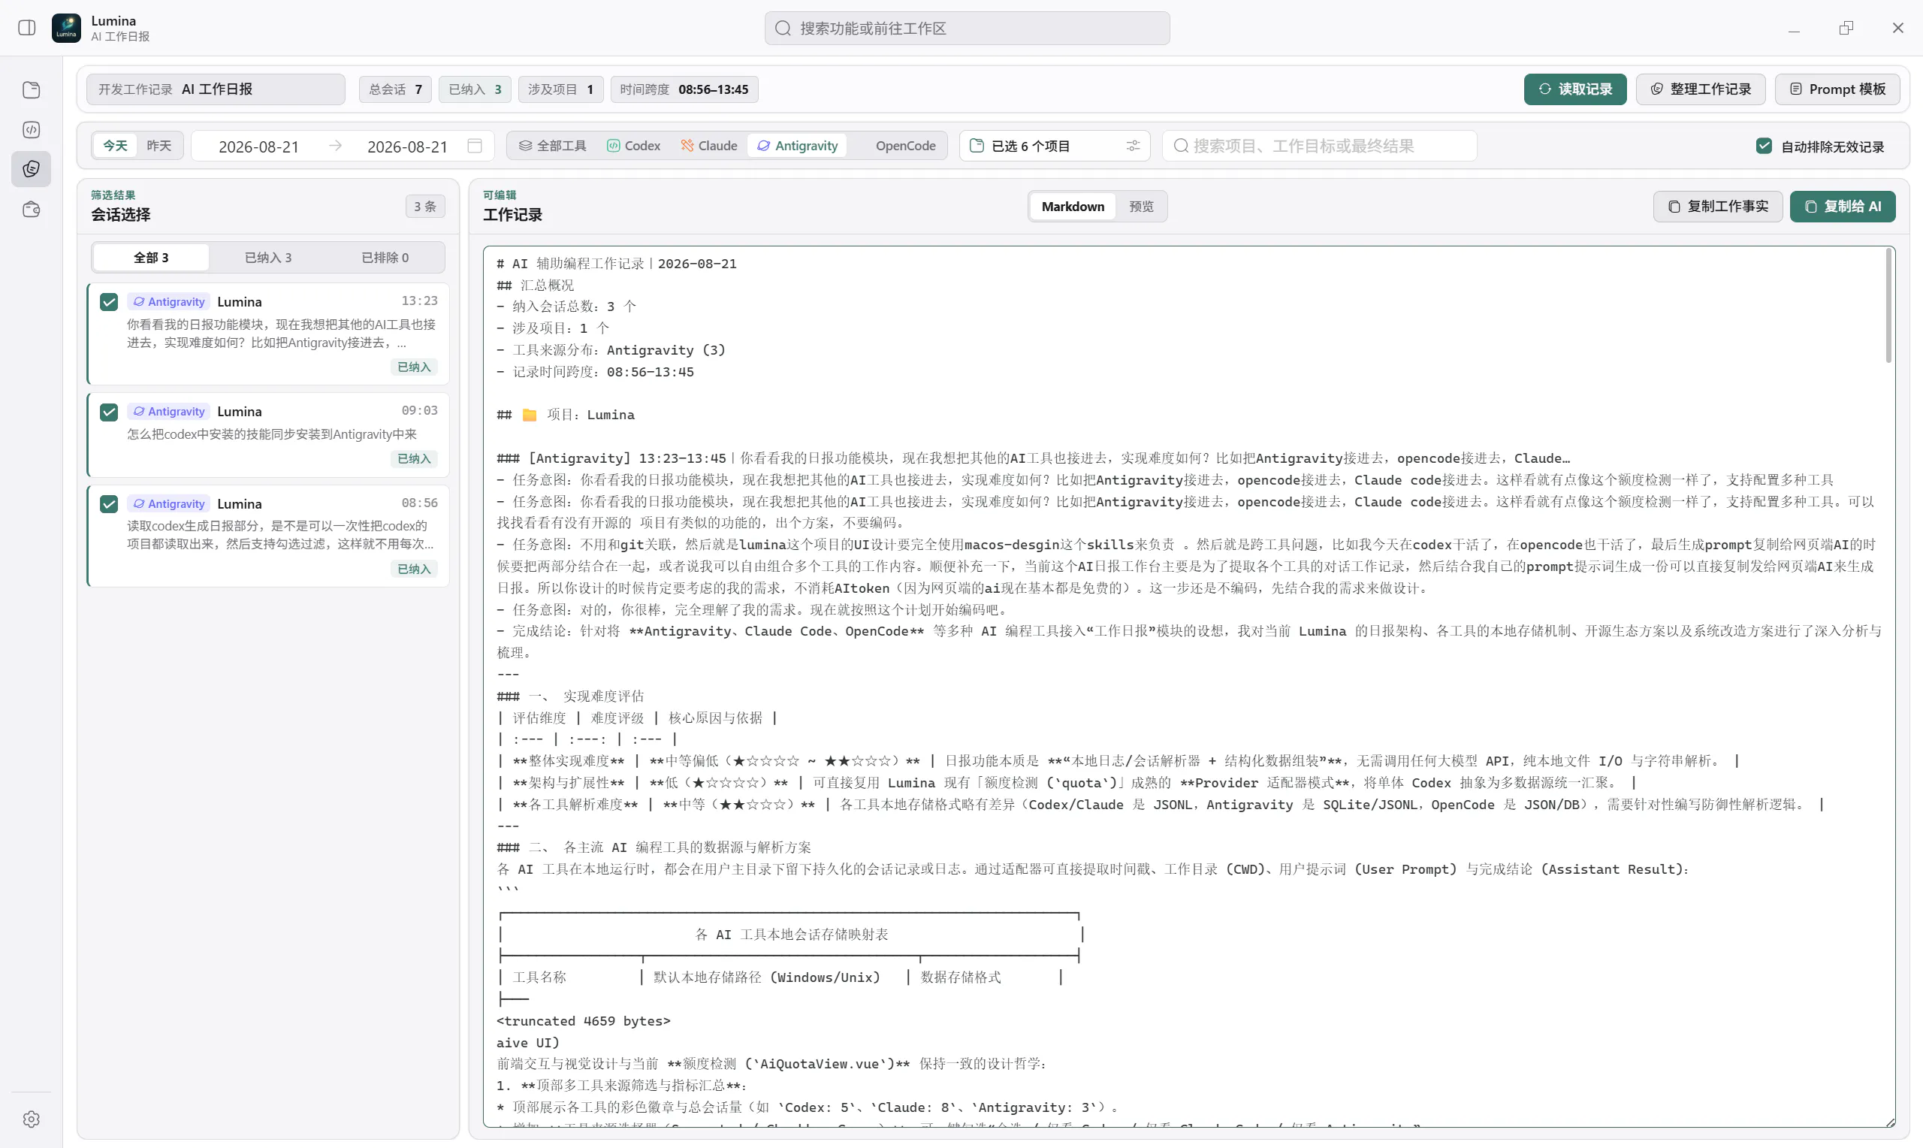Viewport: 1923px width, 1148px height.
Task: Click the 已纳入 3 stat badge
Action: 475,89
